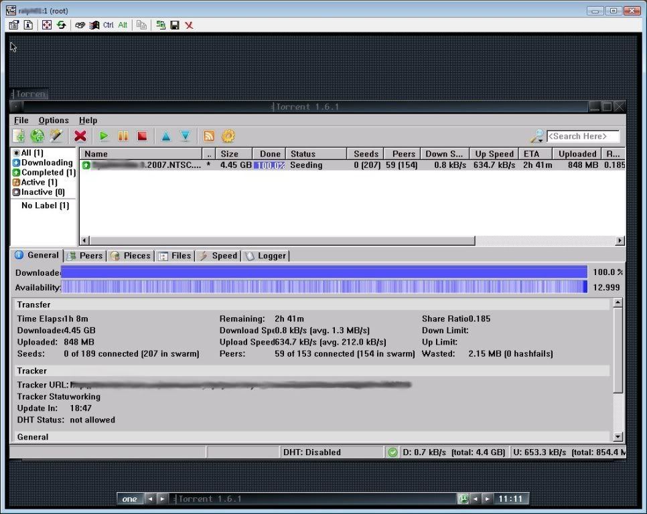Sort torrents by Size column
Image resolution: width=647 pixels, height=514 pixels.
tap(234, 154)
